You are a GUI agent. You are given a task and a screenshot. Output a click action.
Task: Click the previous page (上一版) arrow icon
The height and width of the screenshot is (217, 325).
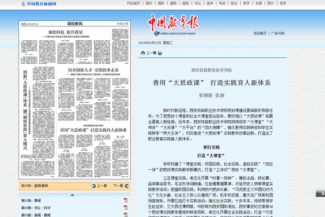94,186
